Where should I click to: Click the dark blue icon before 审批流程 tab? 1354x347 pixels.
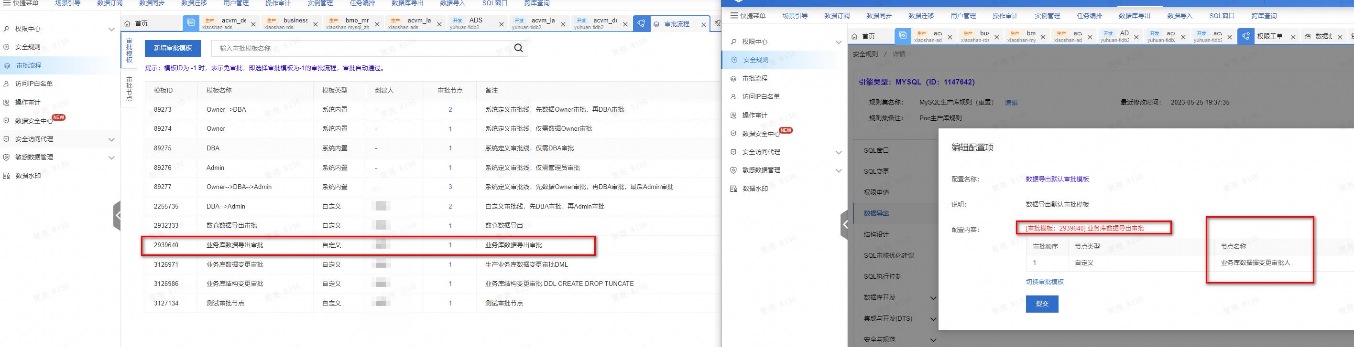[641, 23]
